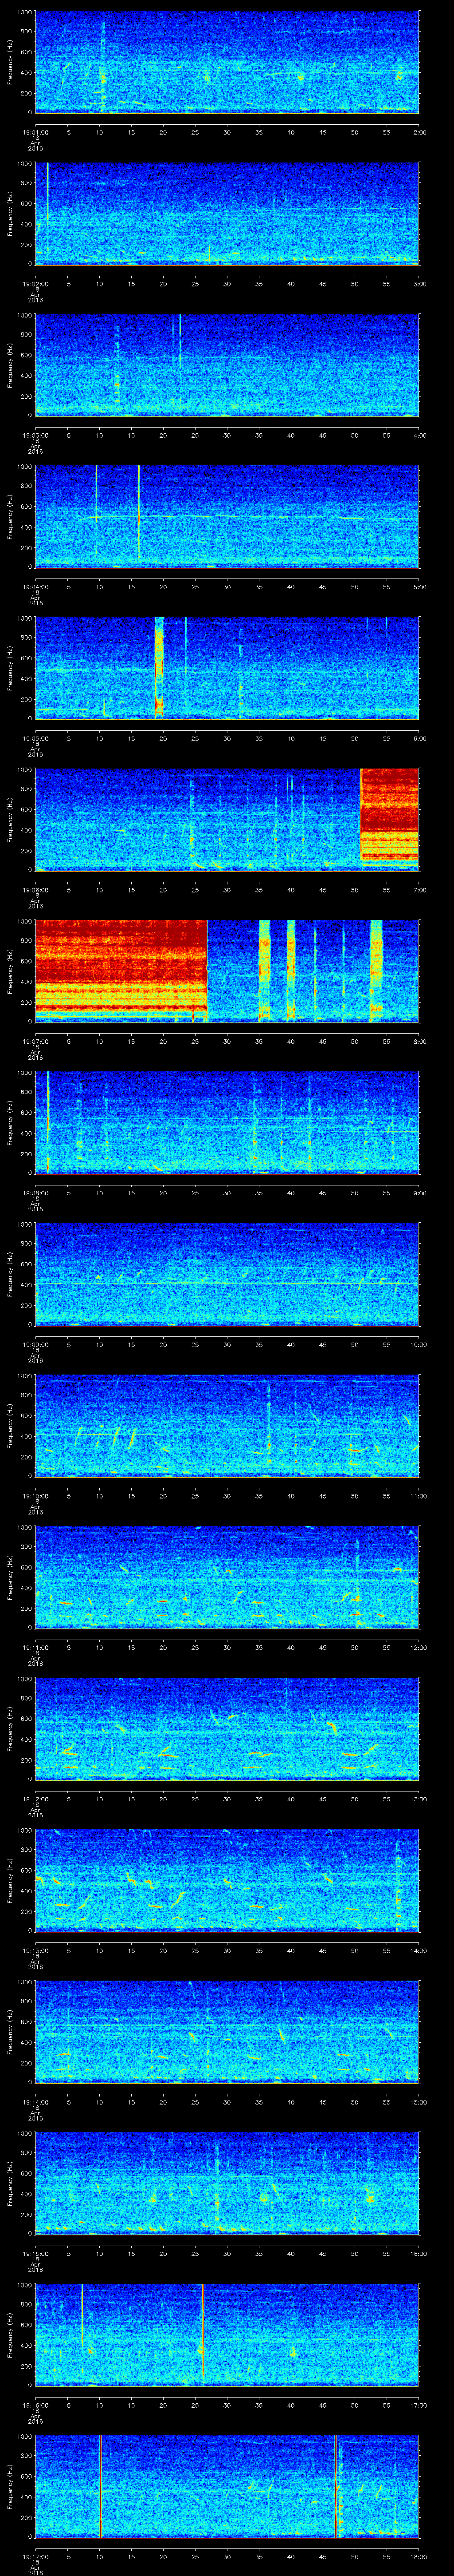Click the '19:10:00' start time label
The width and height of the screenshot is (454, 2576).
click(x=35, y=1495)
